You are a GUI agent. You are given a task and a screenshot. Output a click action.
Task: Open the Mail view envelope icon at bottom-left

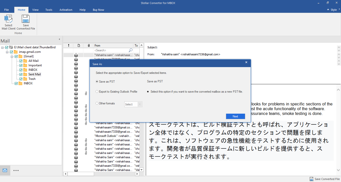(5, 170)
